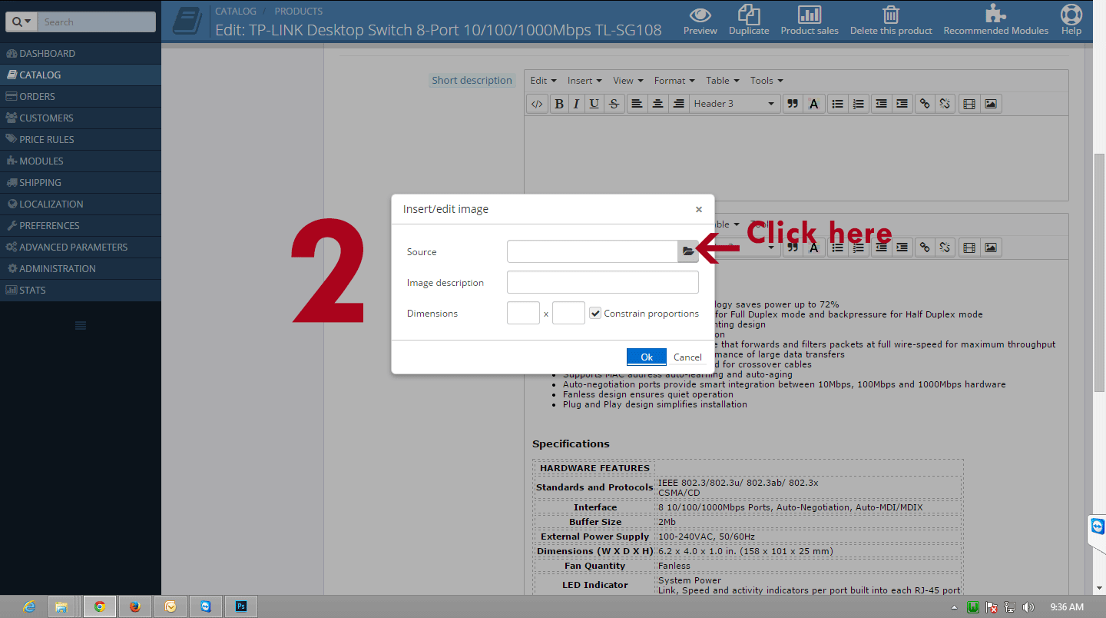Click the Delete this product trash icon
This screenshot has width=1106, height=618.
pos(891,15)
